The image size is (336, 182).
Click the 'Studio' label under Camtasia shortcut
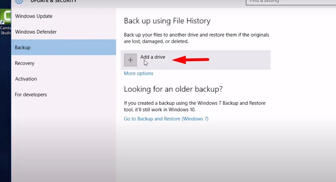pyautogui.click(x=6, y=33)
